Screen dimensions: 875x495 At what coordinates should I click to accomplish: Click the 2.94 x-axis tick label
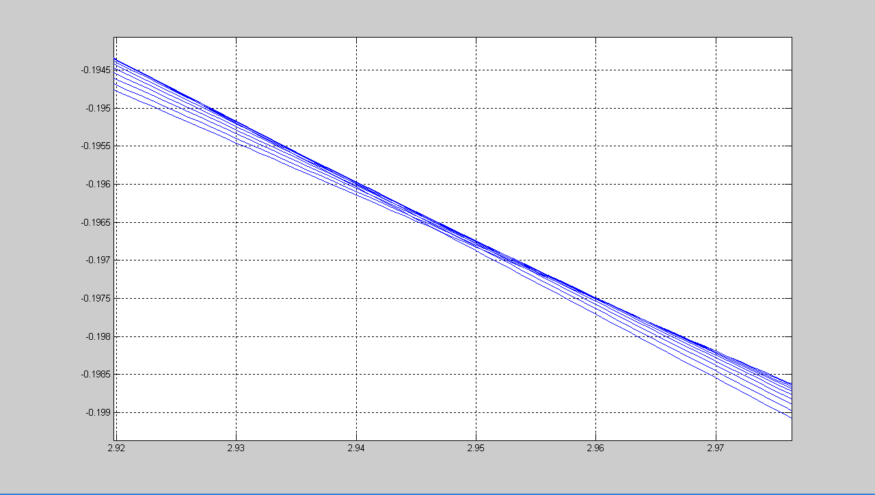(356, 447)
